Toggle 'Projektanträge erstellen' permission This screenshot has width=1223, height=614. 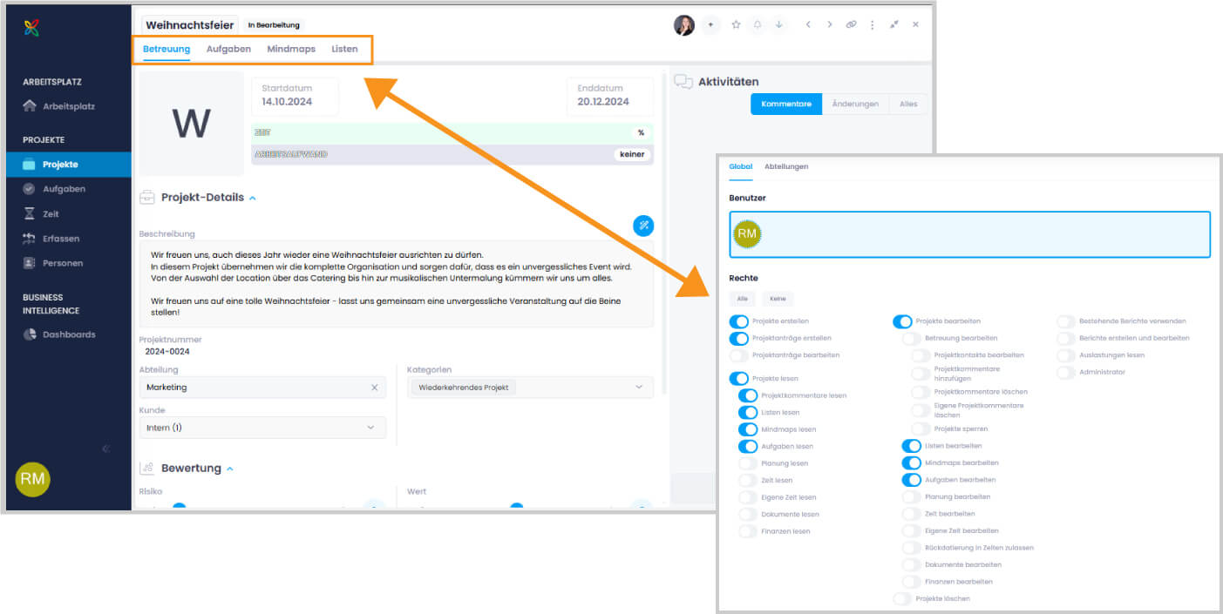click(739, 338)
